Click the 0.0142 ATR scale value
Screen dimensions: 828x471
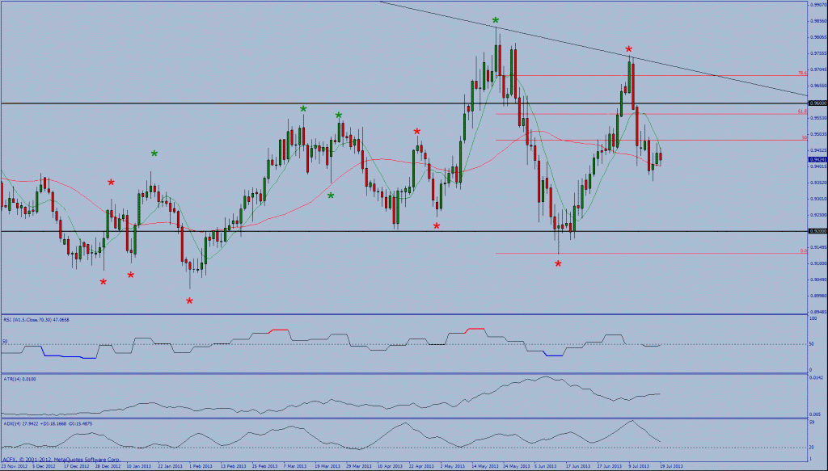click(x=815, y=379)
